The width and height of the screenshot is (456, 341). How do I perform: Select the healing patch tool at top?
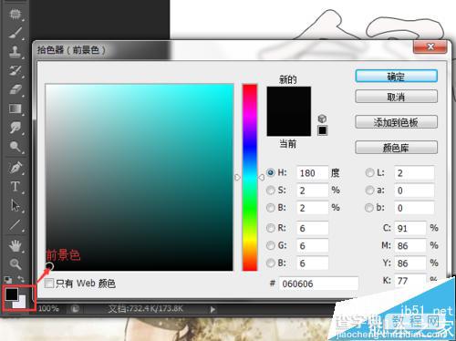coord(16,14)
